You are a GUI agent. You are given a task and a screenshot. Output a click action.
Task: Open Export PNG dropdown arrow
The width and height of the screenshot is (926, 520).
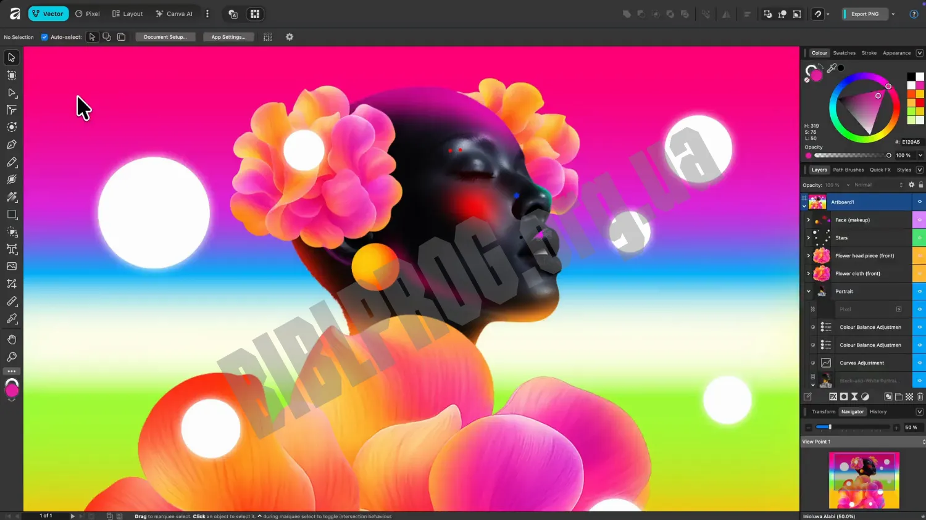893,14
